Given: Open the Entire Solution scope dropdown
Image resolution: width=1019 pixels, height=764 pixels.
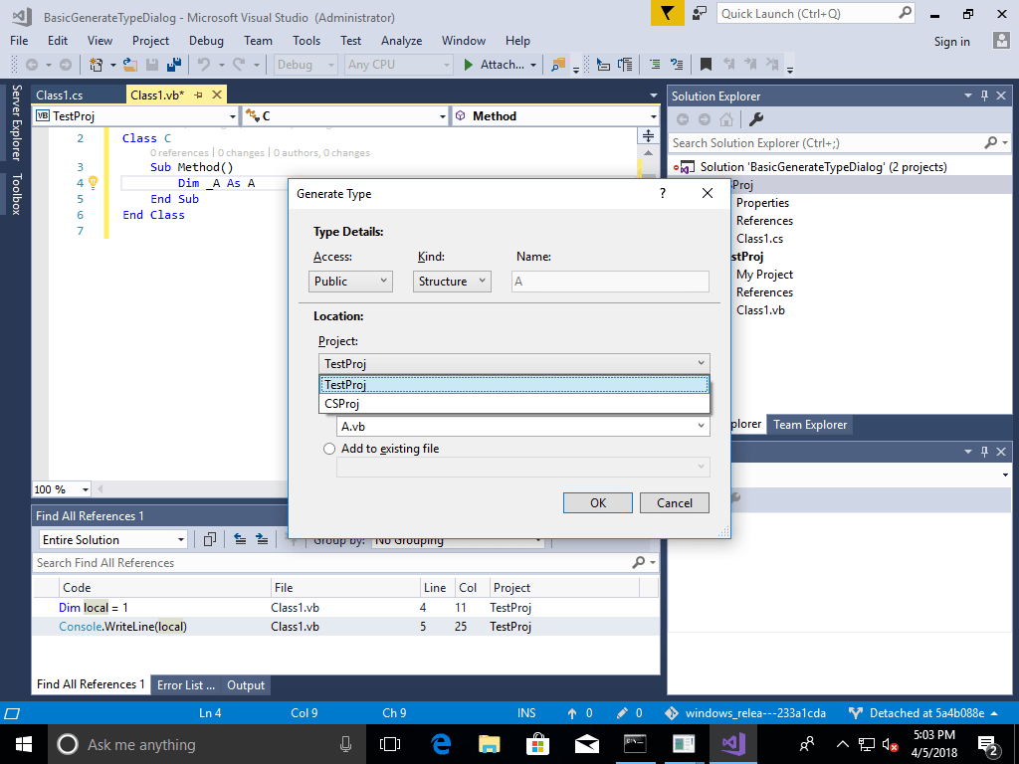Looking at the screenshot, I should pyautogui.click(x=113, y=540).
